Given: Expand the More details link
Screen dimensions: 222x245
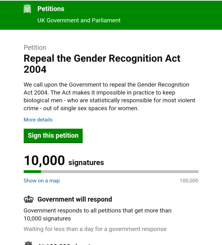Looking at the screenshot, I should [x=38, y=120].
